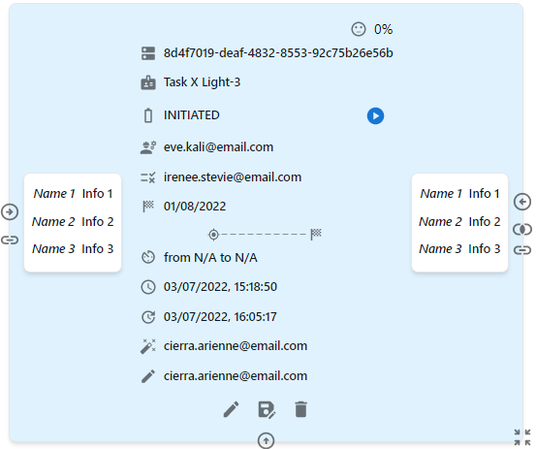Click the smiley face progress icon
The height and width of the screenshot is (449, 536).
pyautogui.click(x=359, y=29)
